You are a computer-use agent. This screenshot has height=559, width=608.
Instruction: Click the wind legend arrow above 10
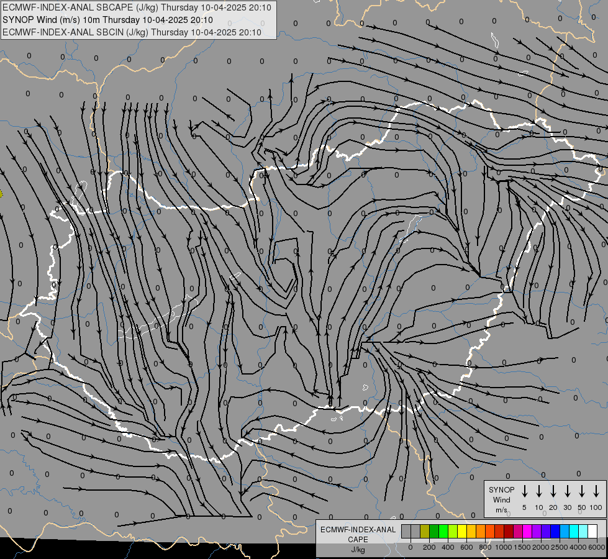pyautogui.click(x=539, y=491)
